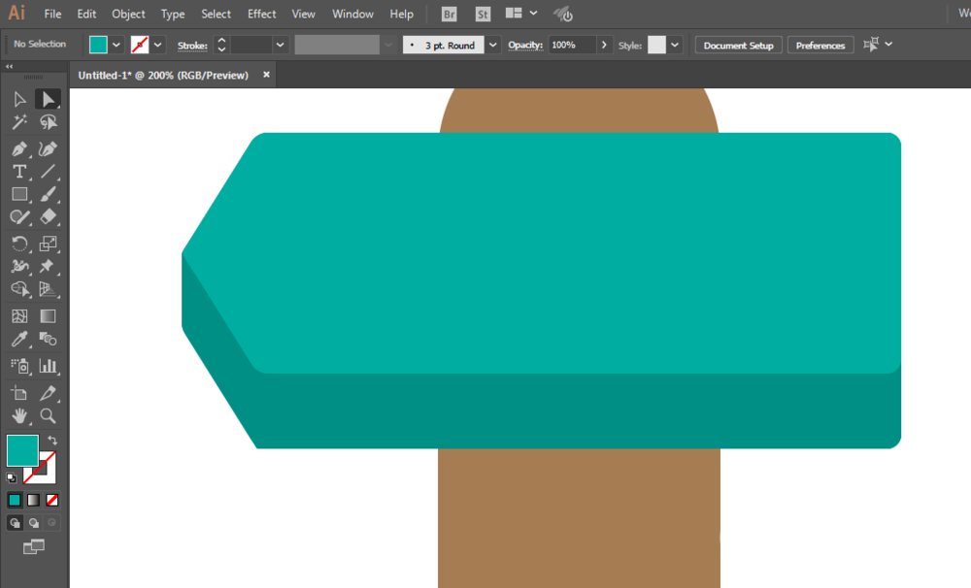The width and height of the screenshot is (971, 588).
Task: Select the Direct Selection tool
Action: [x=48, y=99]
